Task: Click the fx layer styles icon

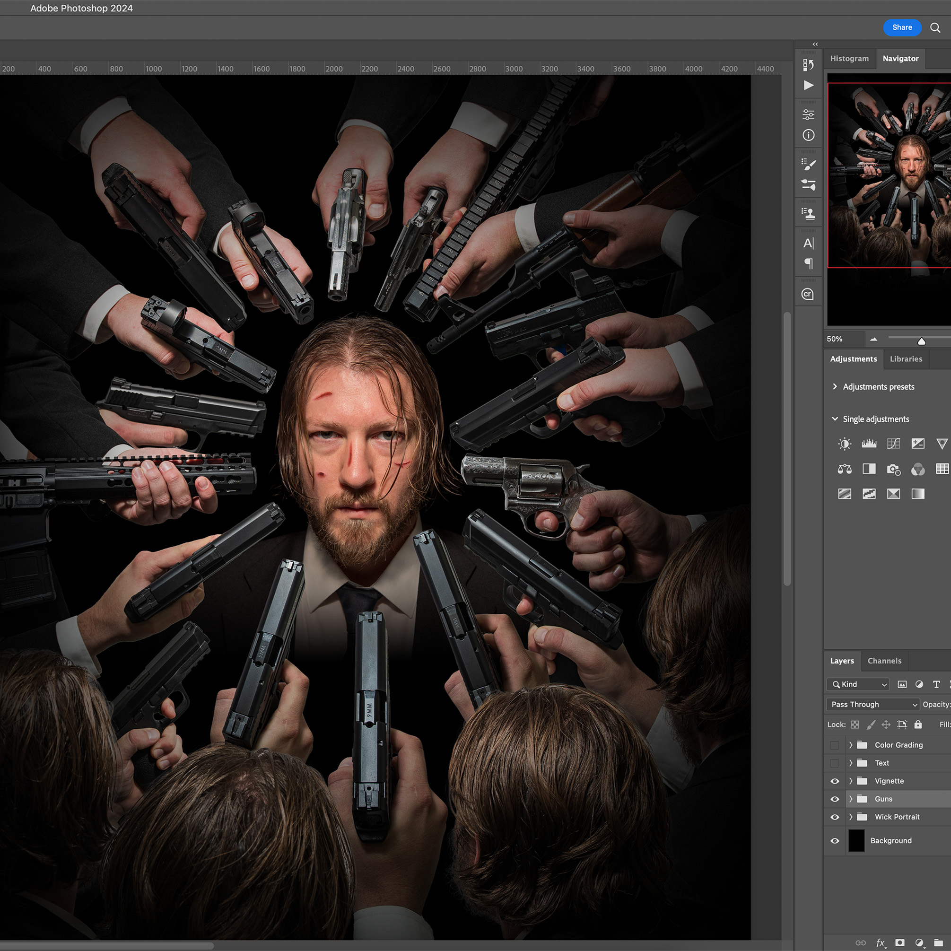Action: 881,943
